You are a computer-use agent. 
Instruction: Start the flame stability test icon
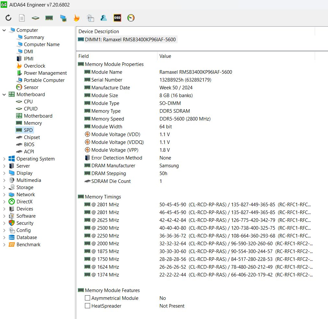click(76, 18)
